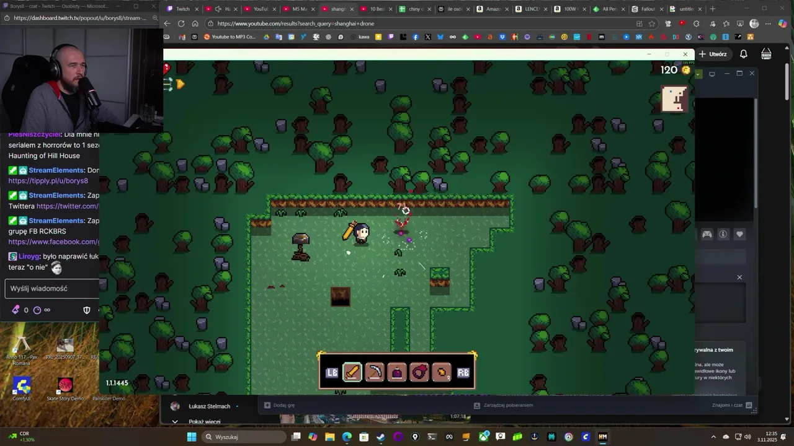Image resolution: width=794 pixels, height=446 pixels.
Task: Add page to favorites star icon
Action: click(x=652, y=24)
